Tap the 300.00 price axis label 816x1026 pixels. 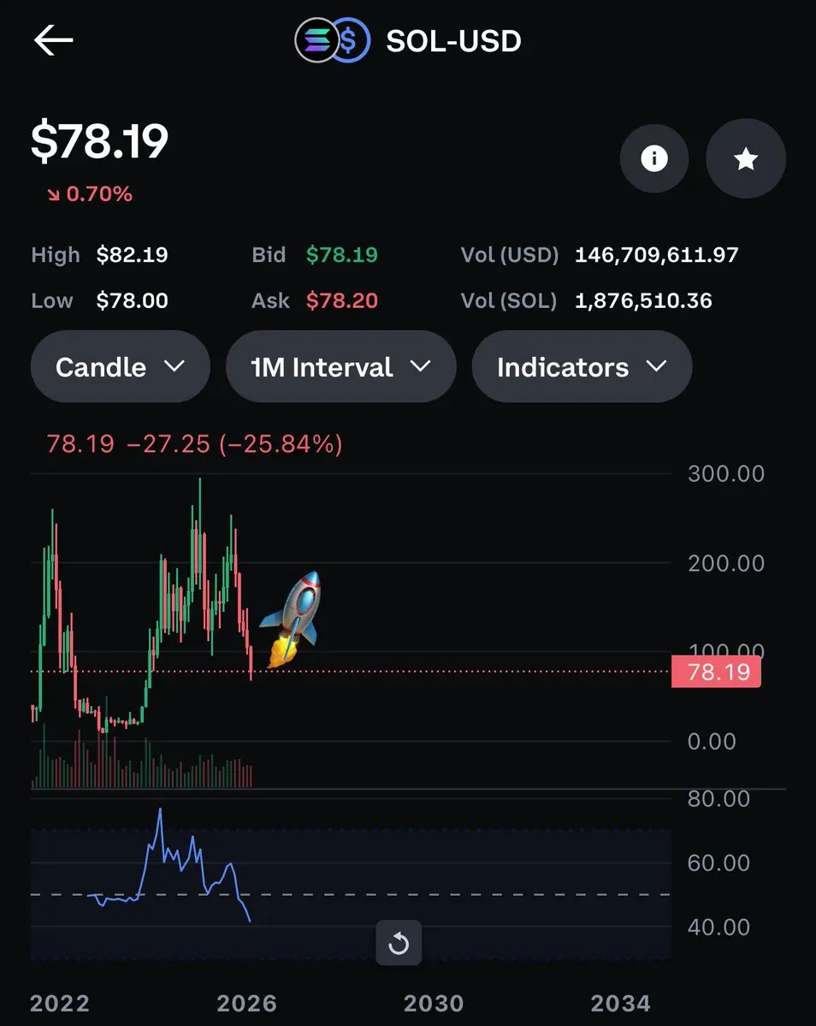tap(726, 474)
